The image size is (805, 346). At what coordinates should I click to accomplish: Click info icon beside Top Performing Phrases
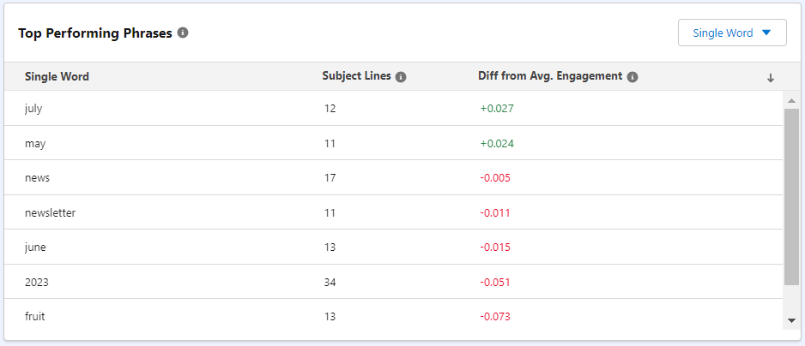[x=183, y=33]
